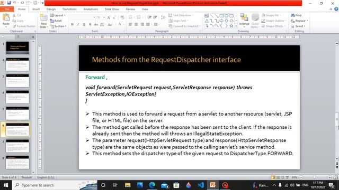Open the Replace dropdown arrow
339x190 pixels.
[x=307, y=21]
